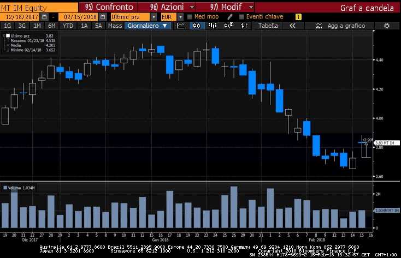Select the YTD time range

point(68,26)
